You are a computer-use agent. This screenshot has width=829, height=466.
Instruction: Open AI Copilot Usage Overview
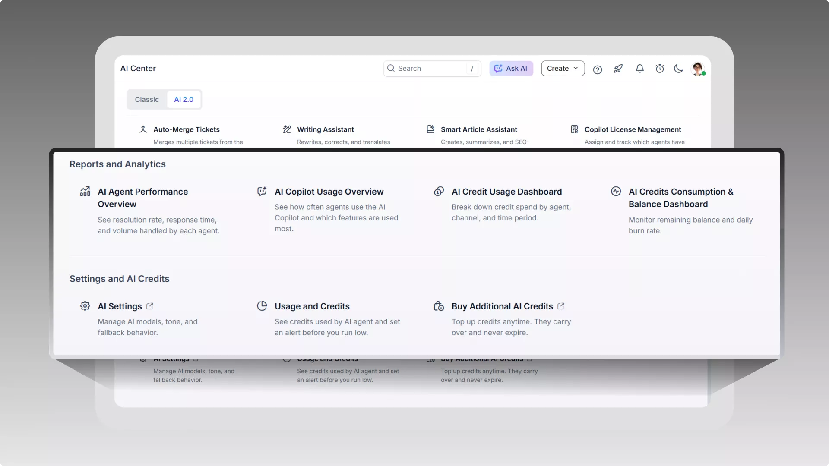click(329, 192)
